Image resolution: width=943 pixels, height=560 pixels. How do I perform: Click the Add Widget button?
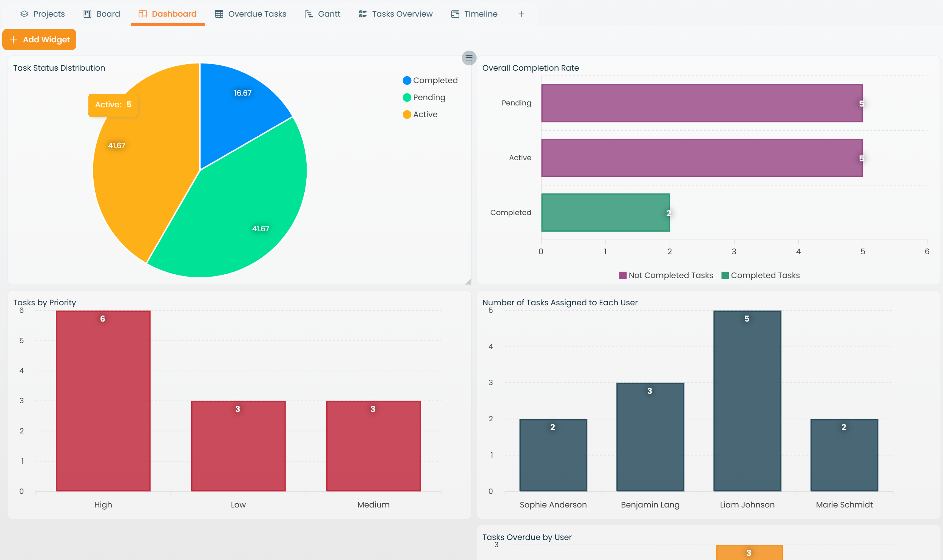pos(39,40)
